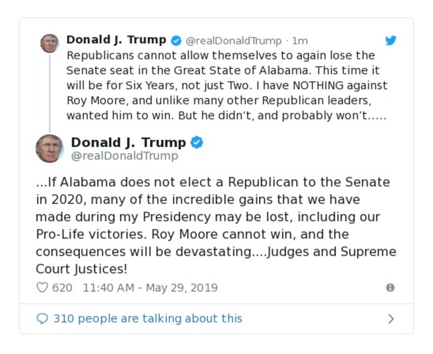The width and height of the screenshot is (433, 354).
Task: Click the "11:40 AM - May 29, 2019" timestamp
Action: [x=150, y=288]
